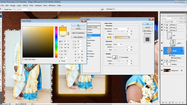Screen dimensions: 187x105
Task: Open the Window menu
Action: click(52, 5)
